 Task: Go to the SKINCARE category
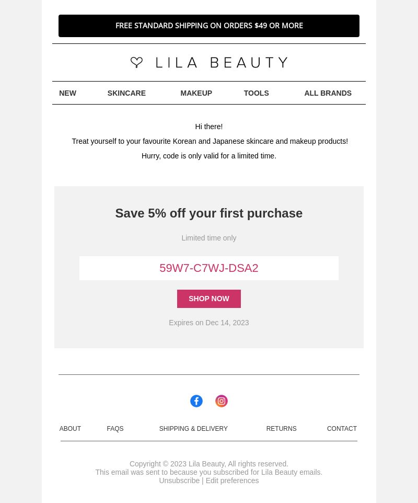pyautogui.click(x=126, y=93)
